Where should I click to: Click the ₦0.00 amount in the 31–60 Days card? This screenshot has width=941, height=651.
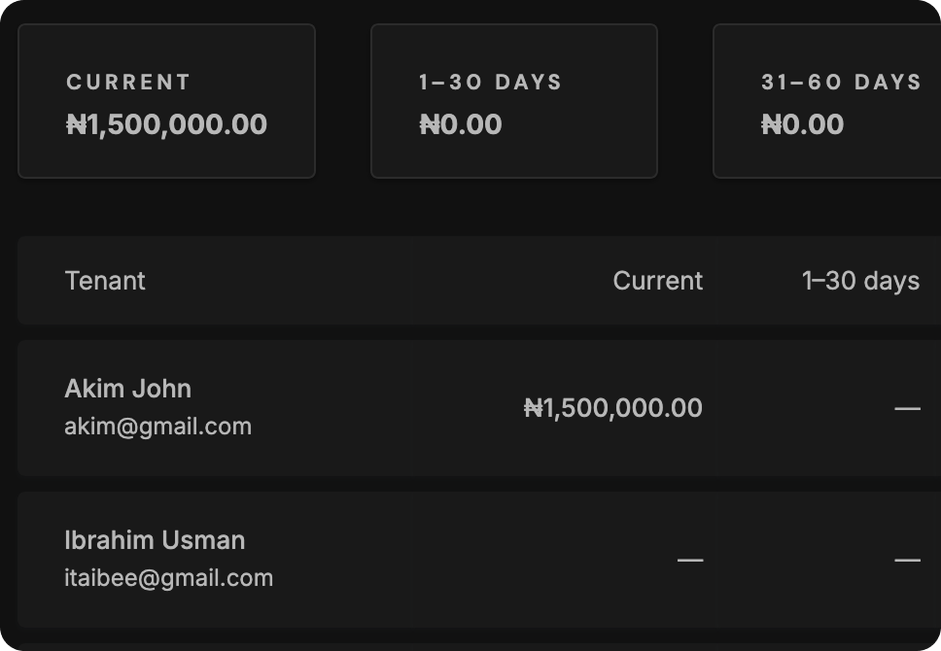pos(802,124)
